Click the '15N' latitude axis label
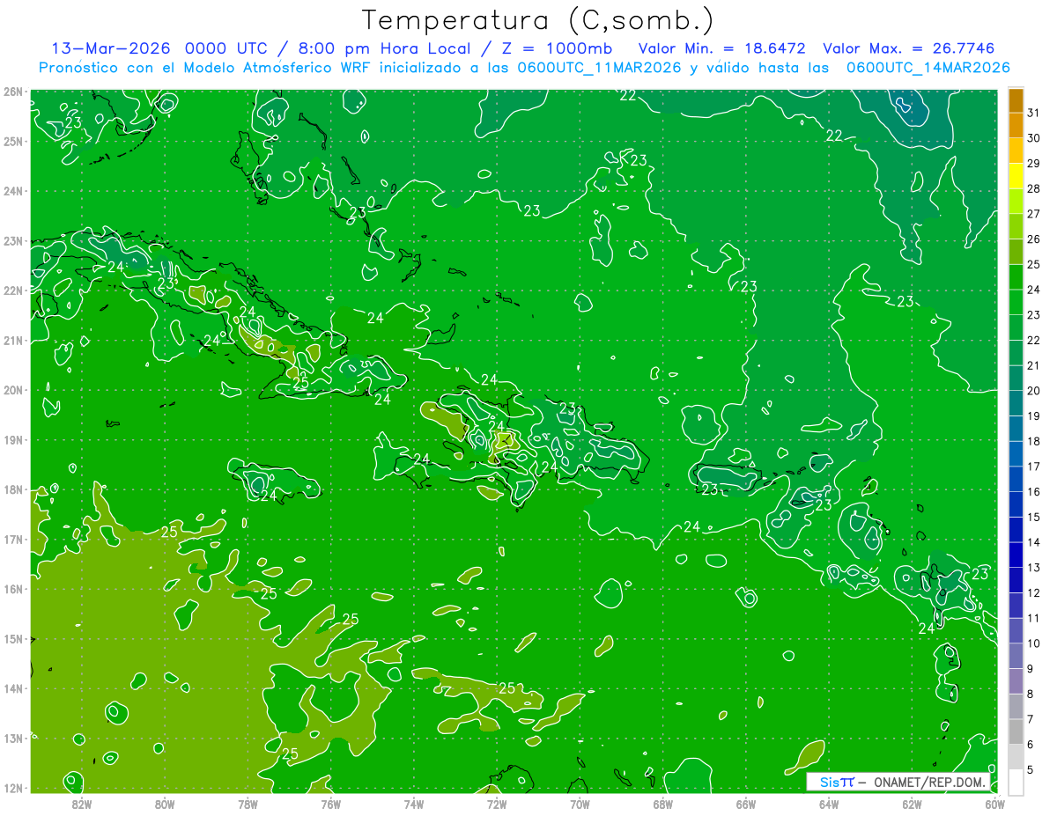Image resolution: width=1057 pixels, height=816 pixels. click(13, 639)
